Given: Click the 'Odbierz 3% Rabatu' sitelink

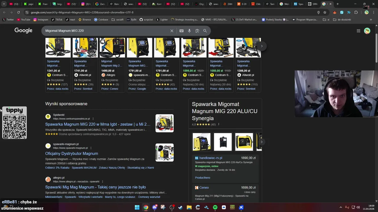Looking at the screenshot, I should point(57,168).
